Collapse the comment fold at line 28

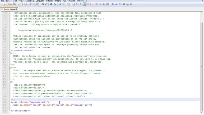10,82
